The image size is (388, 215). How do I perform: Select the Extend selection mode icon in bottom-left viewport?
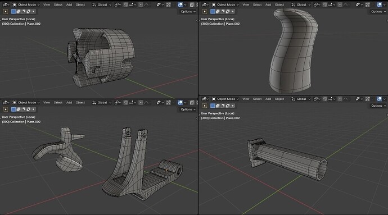[19, 109]
